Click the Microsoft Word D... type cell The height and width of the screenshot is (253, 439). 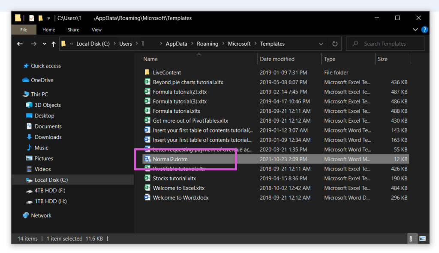[x=347, y=198]
